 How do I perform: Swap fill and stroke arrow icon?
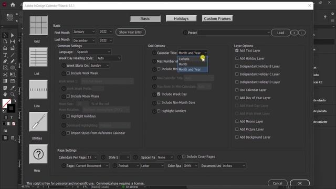[x=15, y=101]
